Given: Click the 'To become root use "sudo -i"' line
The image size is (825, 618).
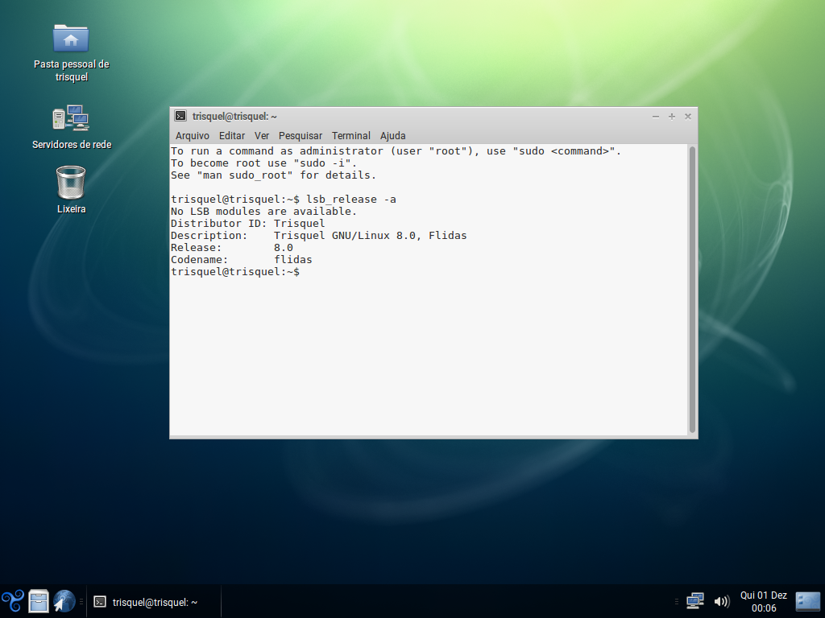Looking at the screenshot, I should pyautogui.click(x=263, y=163).
